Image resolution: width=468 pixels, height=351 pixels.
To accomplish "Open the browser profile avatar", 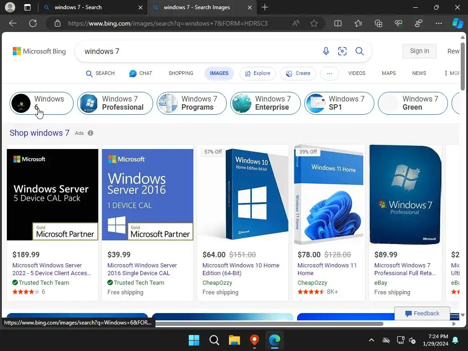I will coord(10,7).
